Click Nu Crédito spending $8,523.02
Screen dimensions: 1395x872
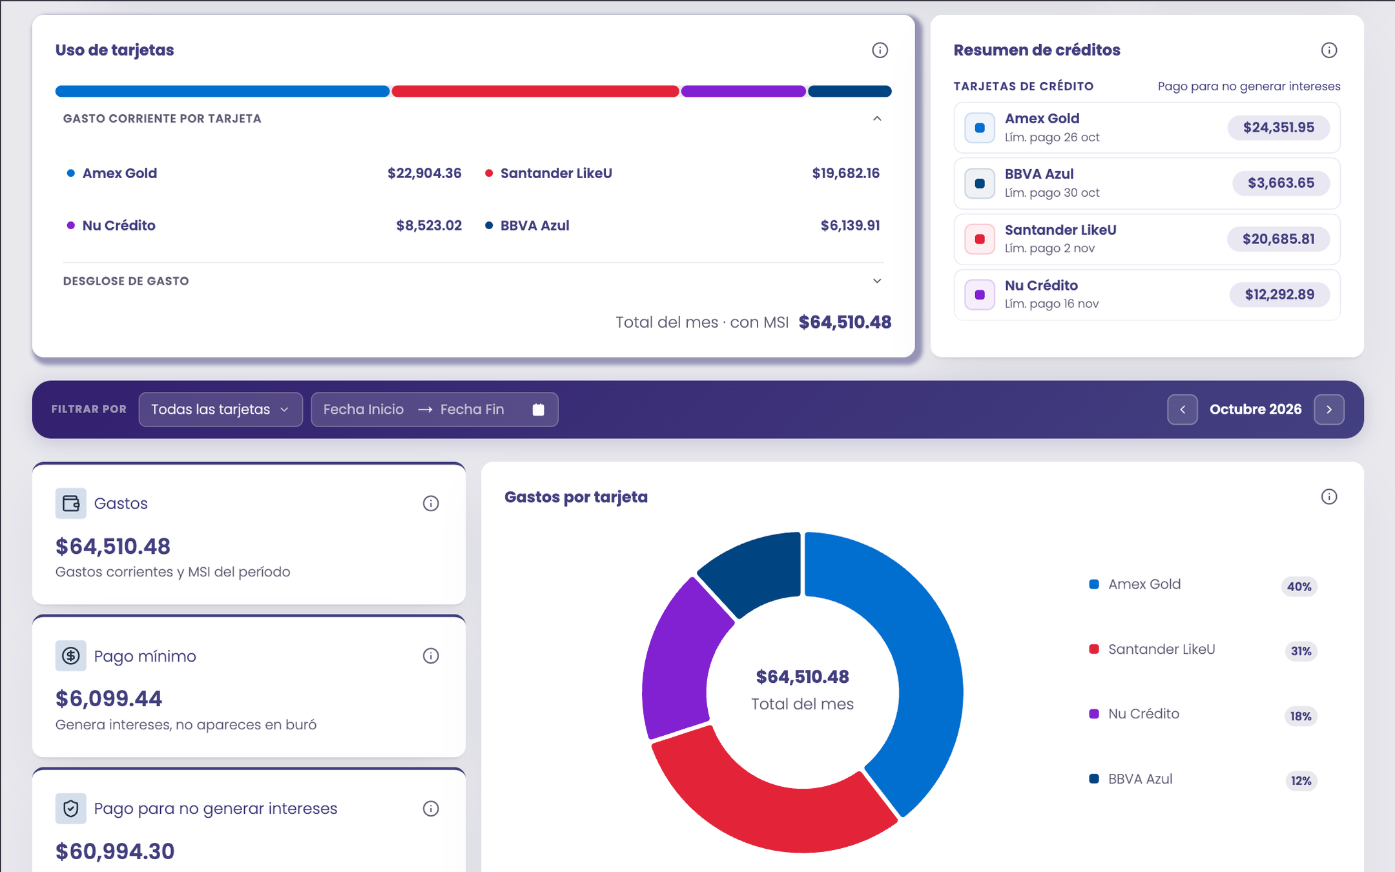point(429,226)
